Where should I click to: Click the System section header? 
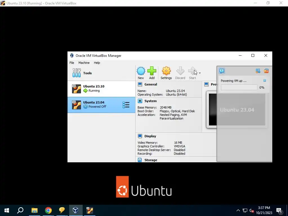pyautogui.click(x=150, y=101)
